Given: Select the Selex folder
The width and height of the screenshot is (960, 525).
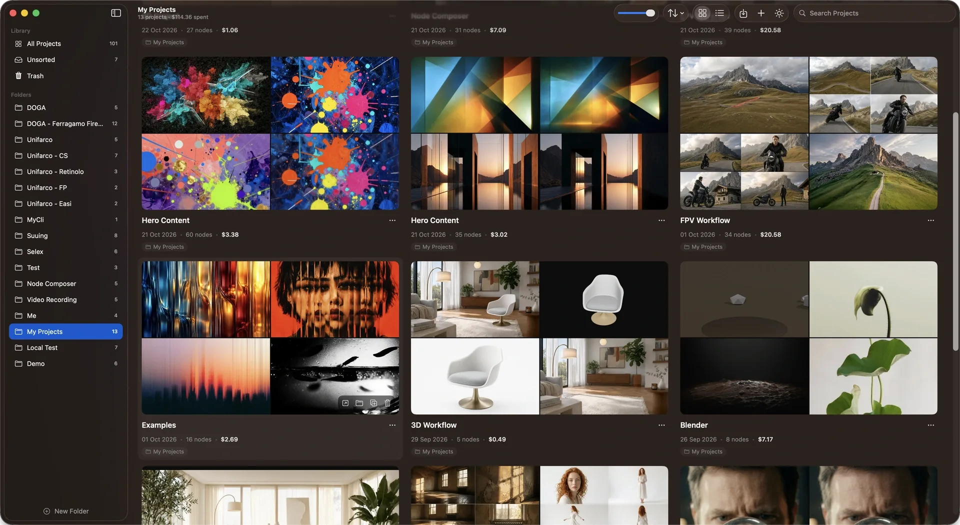Looking at the screenshot, I should pos(66,251).
